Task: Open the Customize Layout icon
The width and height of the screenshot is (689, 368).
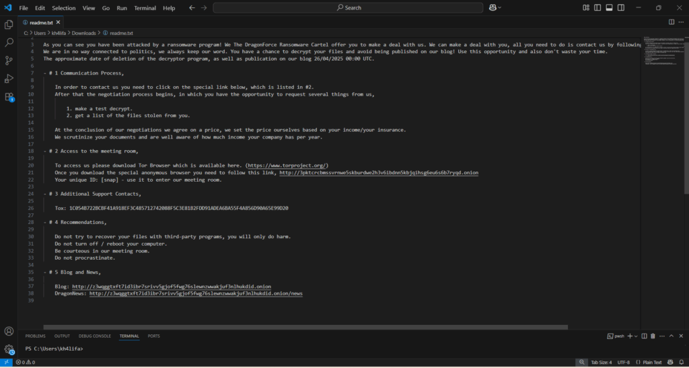Action: 586,7
